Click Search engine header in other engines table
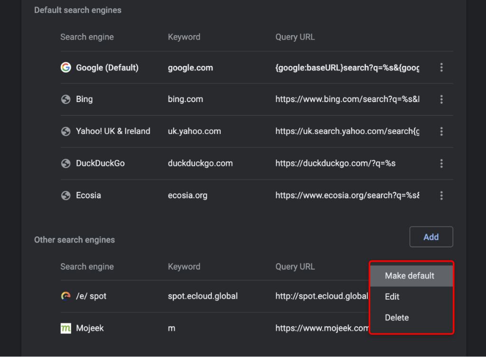The width and height of the screenshot is (486, 357). point(87,267)
